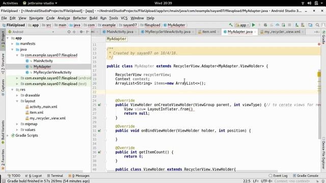Click red error indicator atop editor scrollbar
Viewport: 326px width, 183px height.
pyautogui.click(x=319, y=44)
